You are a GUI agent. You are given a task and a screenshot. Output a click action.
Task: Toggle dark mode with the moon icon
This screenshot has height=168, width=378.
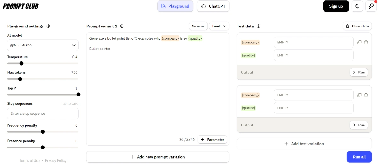click(x=357, y=6)
